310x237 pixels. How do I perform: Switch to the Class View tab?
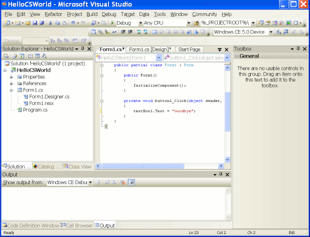point(77,166)
